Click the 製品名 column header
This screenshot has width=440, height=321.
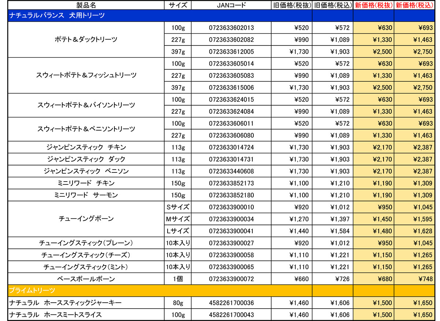click(85, 5)
